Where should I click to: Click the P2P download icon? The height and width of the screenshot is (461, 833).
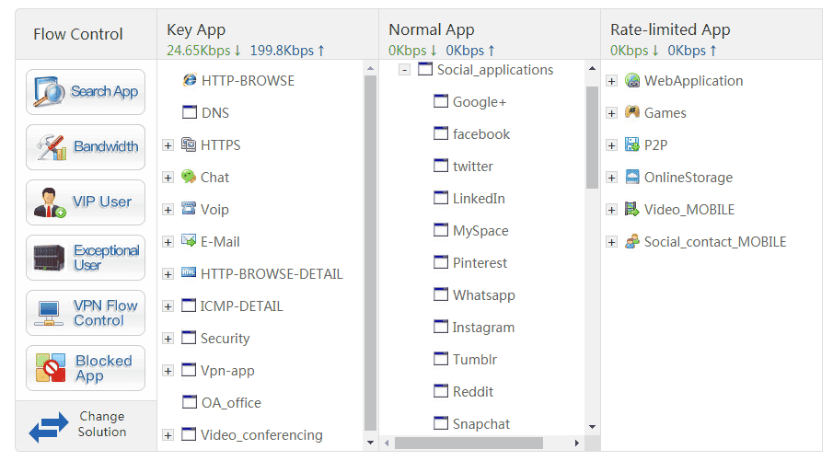click(632, 145)
